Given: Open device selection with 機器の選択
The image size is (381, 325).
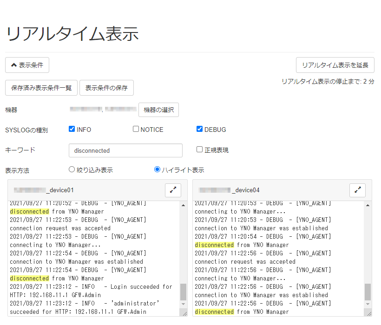Looking at the screenshot, I should tap(158, 110).
